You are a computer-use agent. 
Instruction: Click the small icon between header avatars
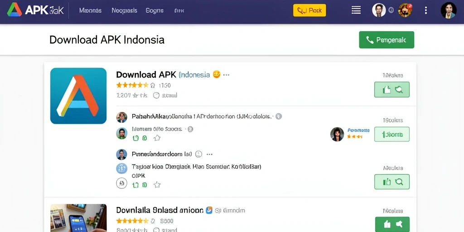391,10
